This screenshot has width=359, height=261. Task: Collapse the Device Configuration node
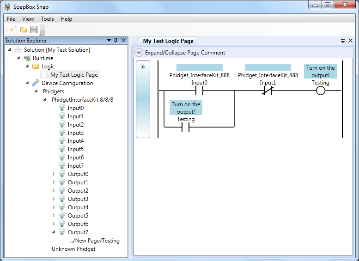pyautogui.click(x=27, y=83)
